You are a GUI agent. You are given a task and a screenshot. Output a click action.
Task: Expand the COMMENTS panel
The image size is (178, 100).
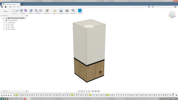[x=27, y=91]
